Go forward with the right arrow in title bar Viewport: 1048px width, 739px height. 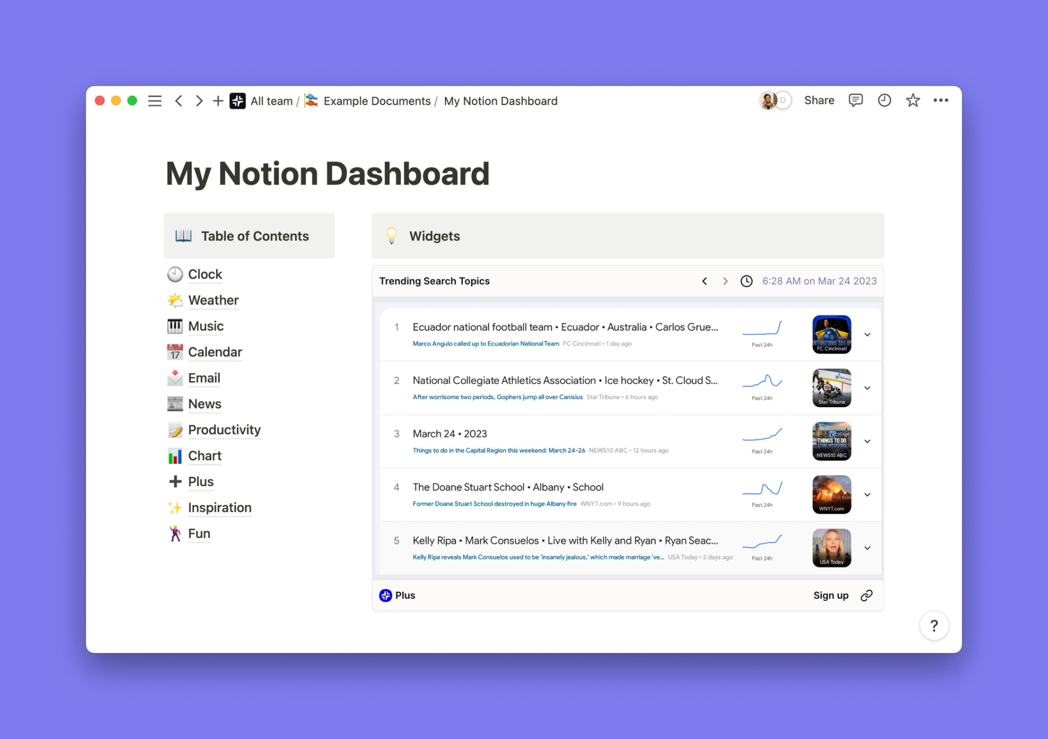pyautogui.click(x=198, y=101)
